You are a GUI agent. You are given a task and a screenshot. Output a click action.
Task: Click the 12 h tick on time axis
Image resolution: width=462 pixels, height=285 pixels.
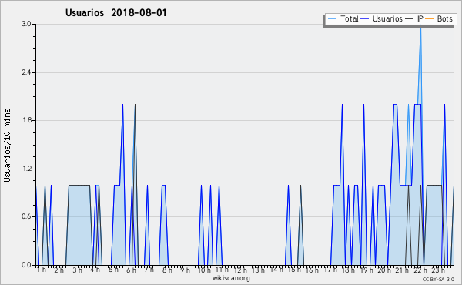click(x=240, y=270)
